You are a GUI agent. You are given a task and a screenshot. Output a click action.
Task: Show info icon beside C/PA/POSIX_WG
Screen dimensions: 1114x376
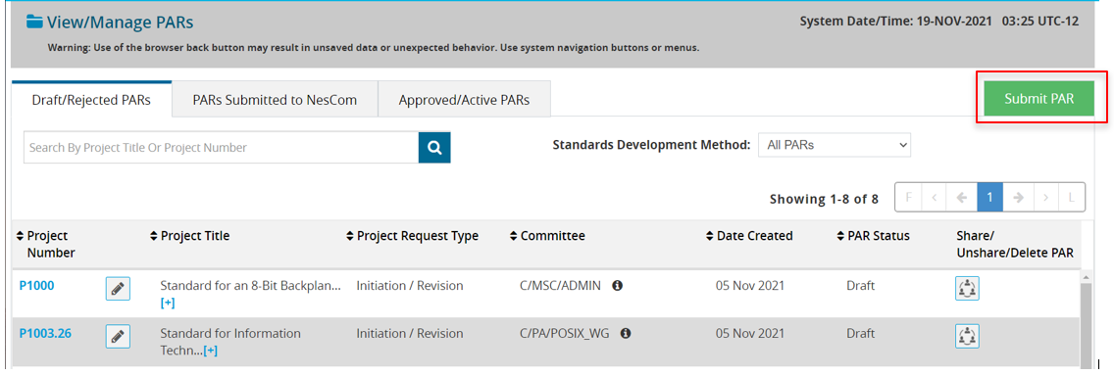click(626, 334)
